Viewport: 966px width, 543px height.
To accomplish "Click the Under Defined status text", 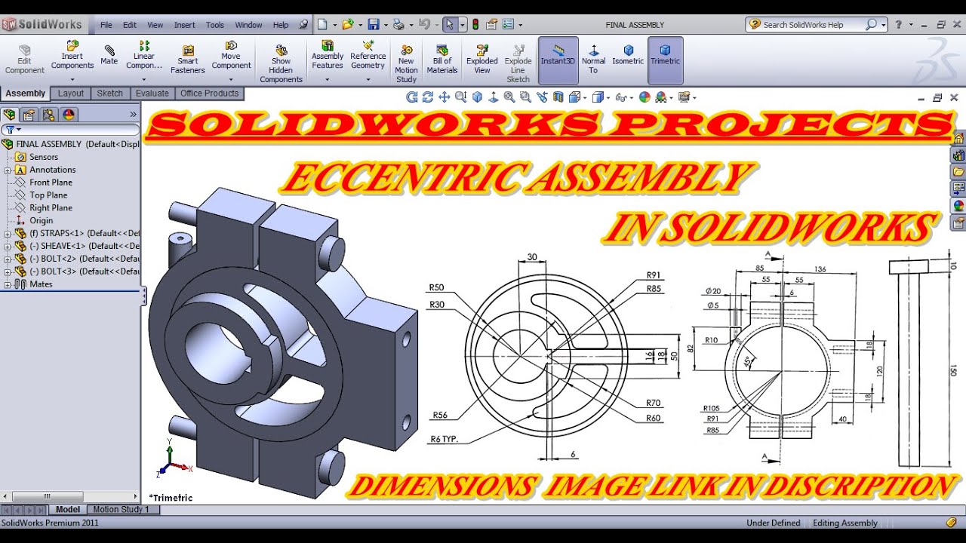I will pyautogui.click(x=774, y=523).
